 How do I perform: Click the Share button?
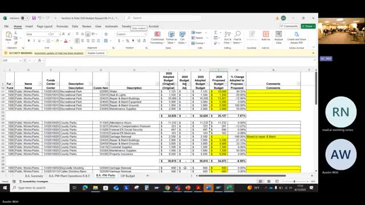point(308,26)
